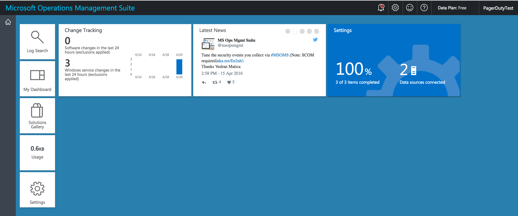
Task: Open the My Dashboard tile
Action: (x=37, y=79)
